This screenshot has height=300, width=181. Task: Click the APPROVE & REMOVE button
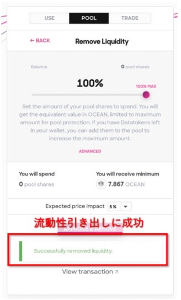[x=90, y=229]
